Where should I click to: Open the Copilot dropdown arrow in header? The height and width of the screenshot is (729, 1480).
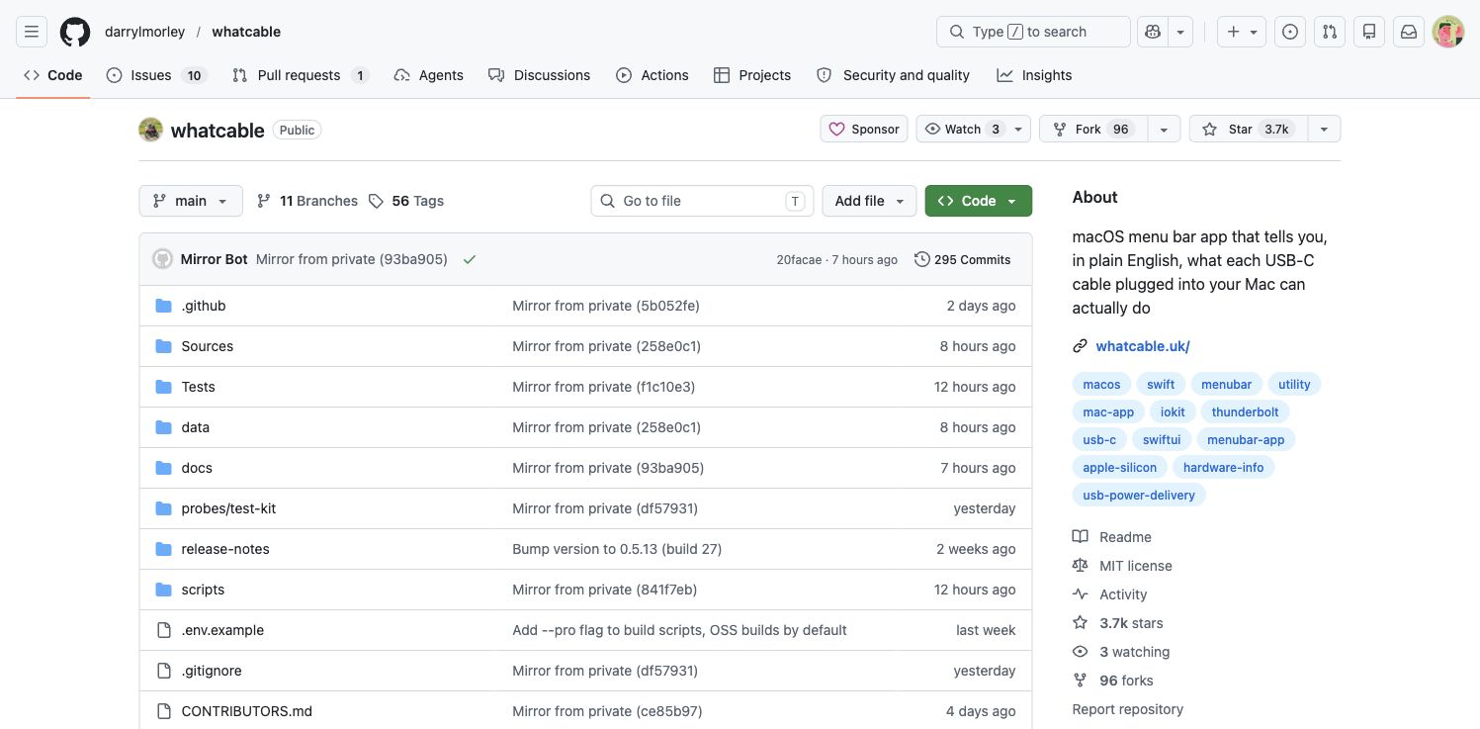tap(1180, 32)
